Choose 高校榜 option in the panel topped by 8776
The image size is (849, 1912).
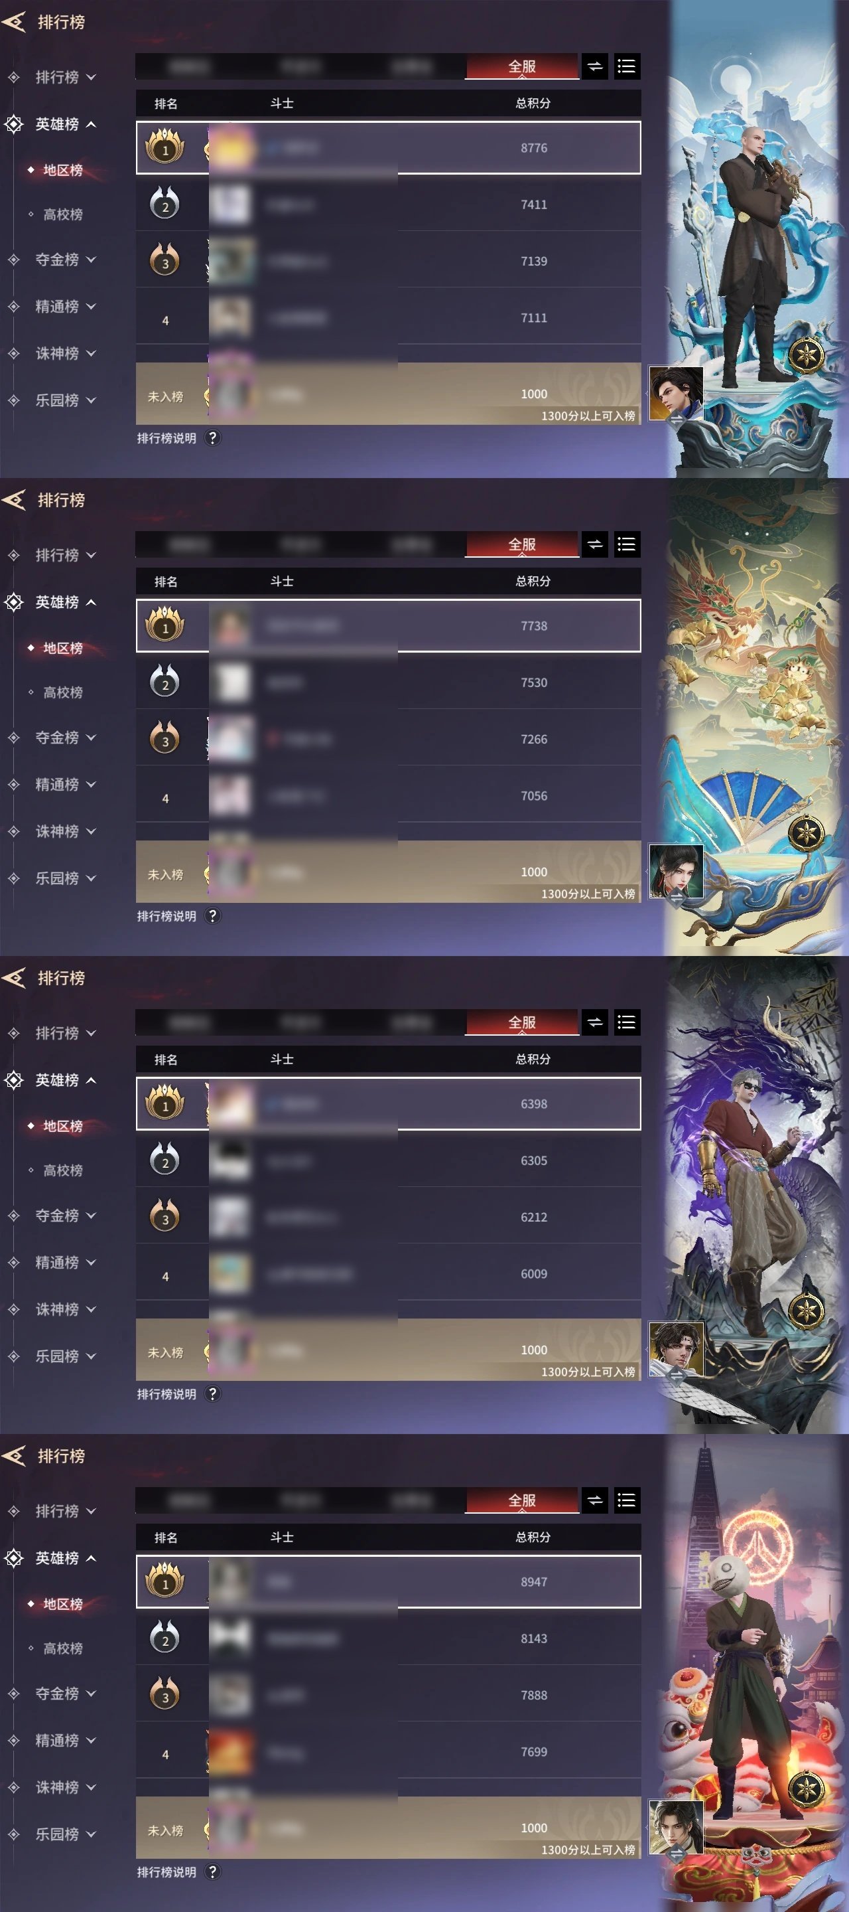(x=62, y=214)
